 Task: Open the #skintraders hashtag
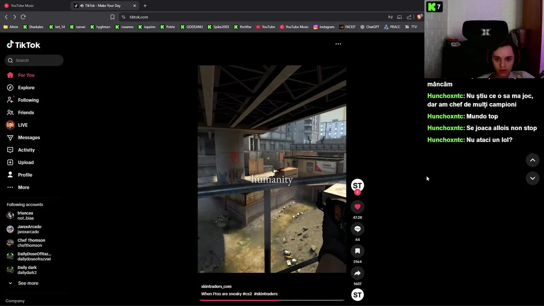point(266,294)
